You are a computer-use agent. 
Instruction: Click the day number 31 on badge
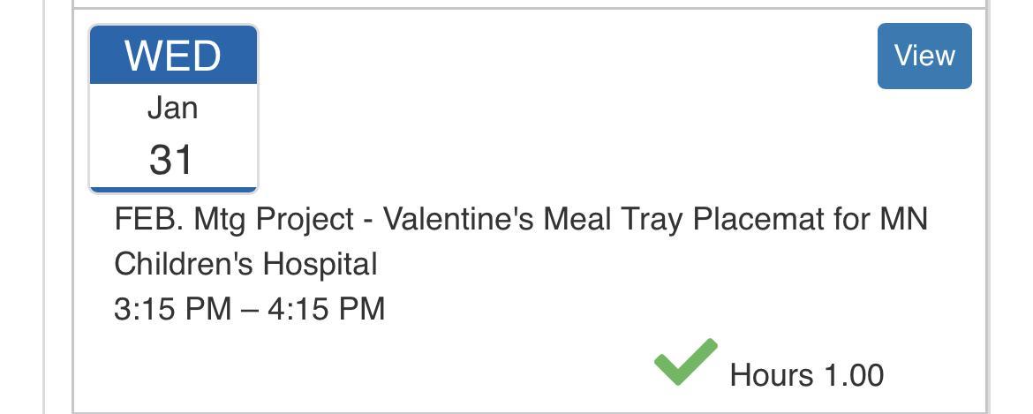click(x=171, y=160)
